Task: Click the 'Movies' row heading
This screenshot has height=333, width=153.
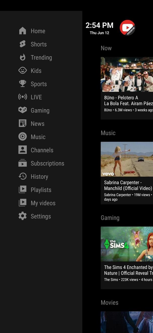Action: pos(110,303)
